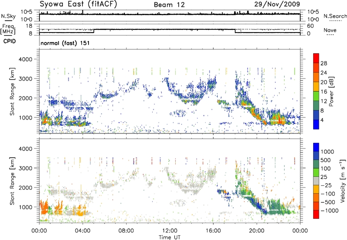Click the "04:00" time tick label

[x=83, y=231]
